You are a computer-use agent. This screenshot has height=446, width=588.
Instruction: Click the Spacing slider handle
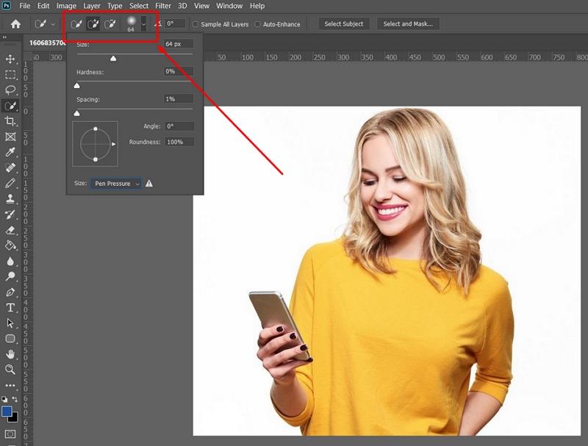point(77,113)
